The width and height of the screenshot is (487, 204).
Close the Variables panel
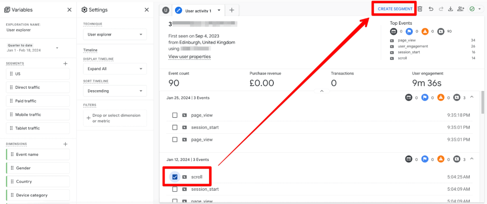(x=69, y=10)
